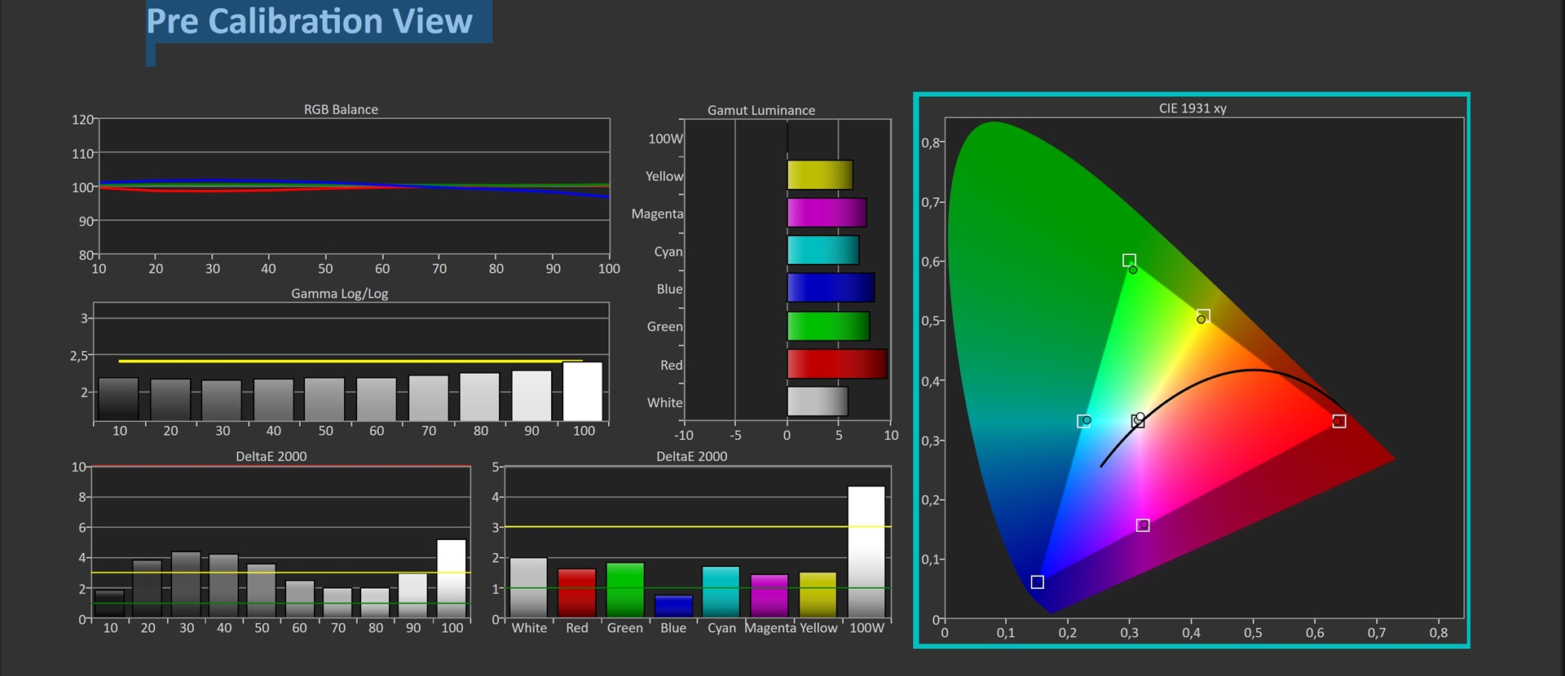Select the cyan target square in CIE diagram
The height and width of the screenshot is (676, 1565).
pyautogui.click(x=1083, y=421)
